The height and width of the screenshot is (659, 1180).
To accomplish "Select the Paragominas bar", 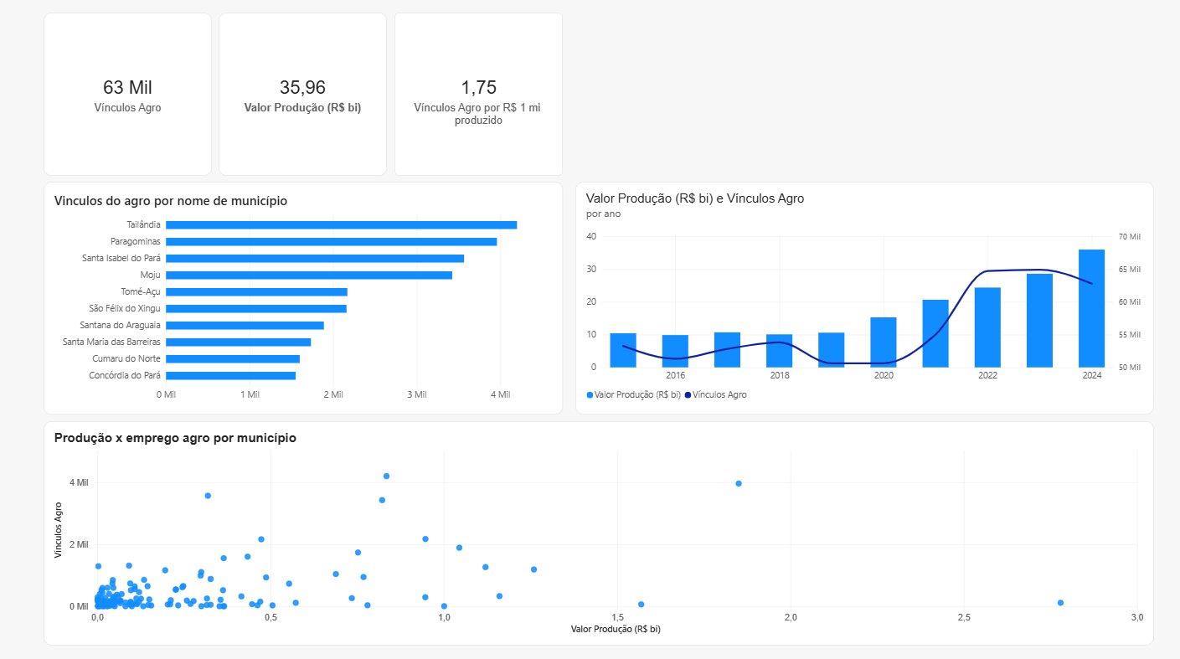I will pyautogui.click(x=331, y=241).
